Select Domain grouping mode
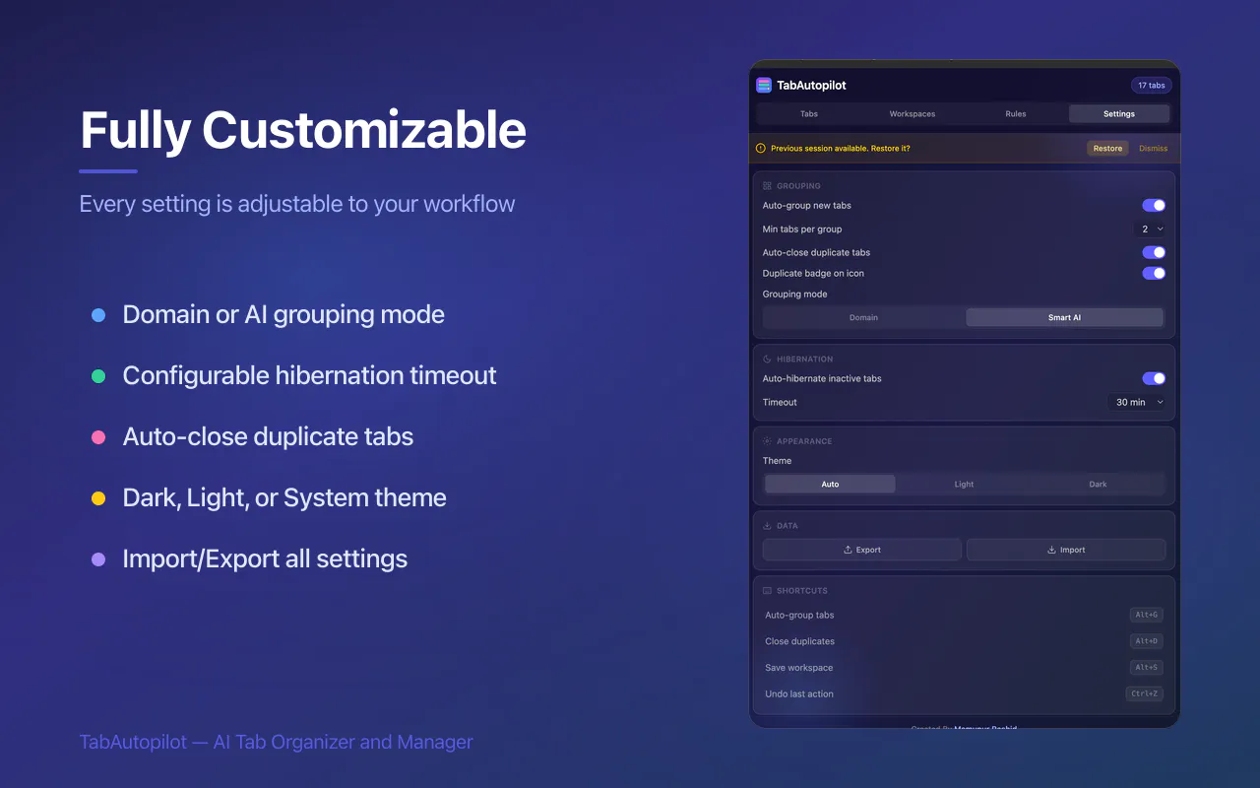1260x788 pixels. (x=864, y=318)
